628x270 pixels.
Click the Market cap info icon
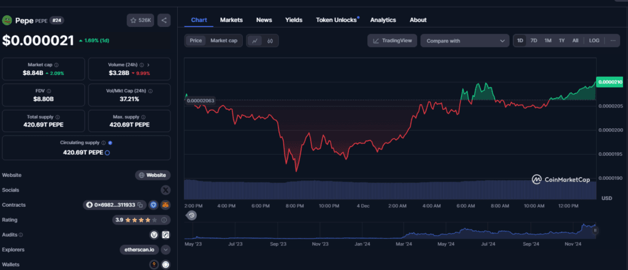tap(56, 65)
